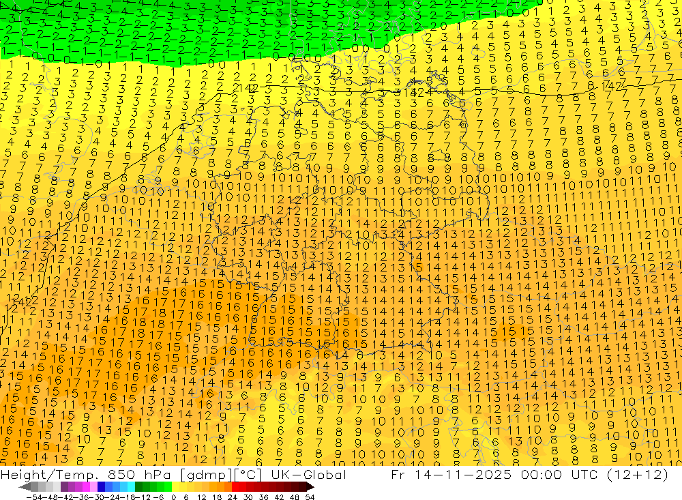Pick the magenta legend swatch near -36
The height and width of the screenshot is (500, 682).
(x=87, y=487)
